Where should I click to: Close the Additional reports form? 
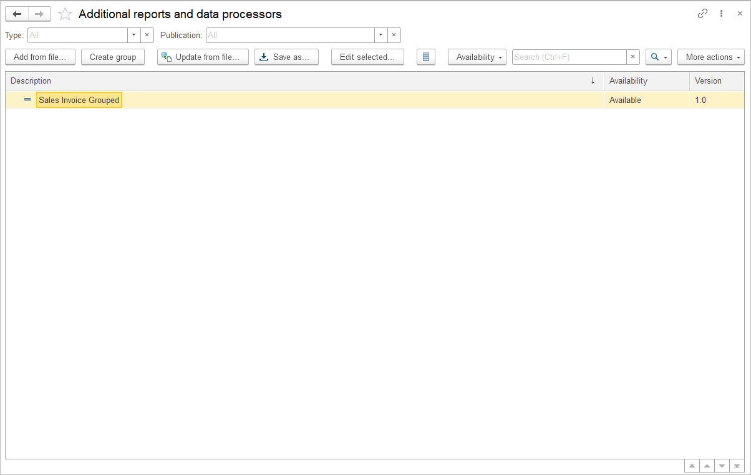(x=740, y=13)
